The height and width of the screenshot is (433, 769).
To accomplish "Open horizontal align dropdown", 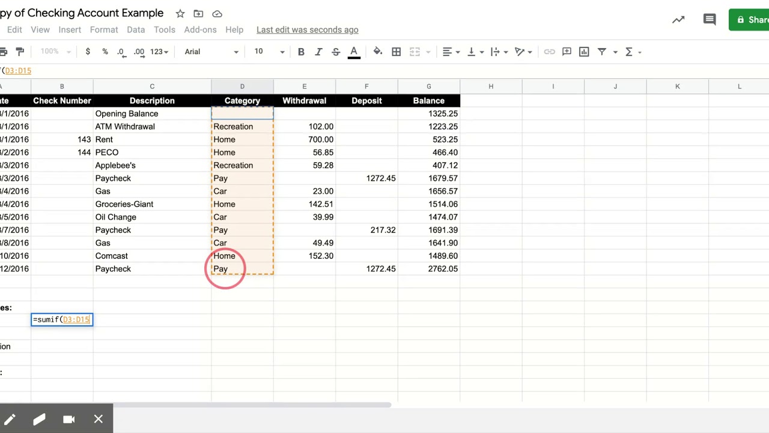I will (451, 52).
